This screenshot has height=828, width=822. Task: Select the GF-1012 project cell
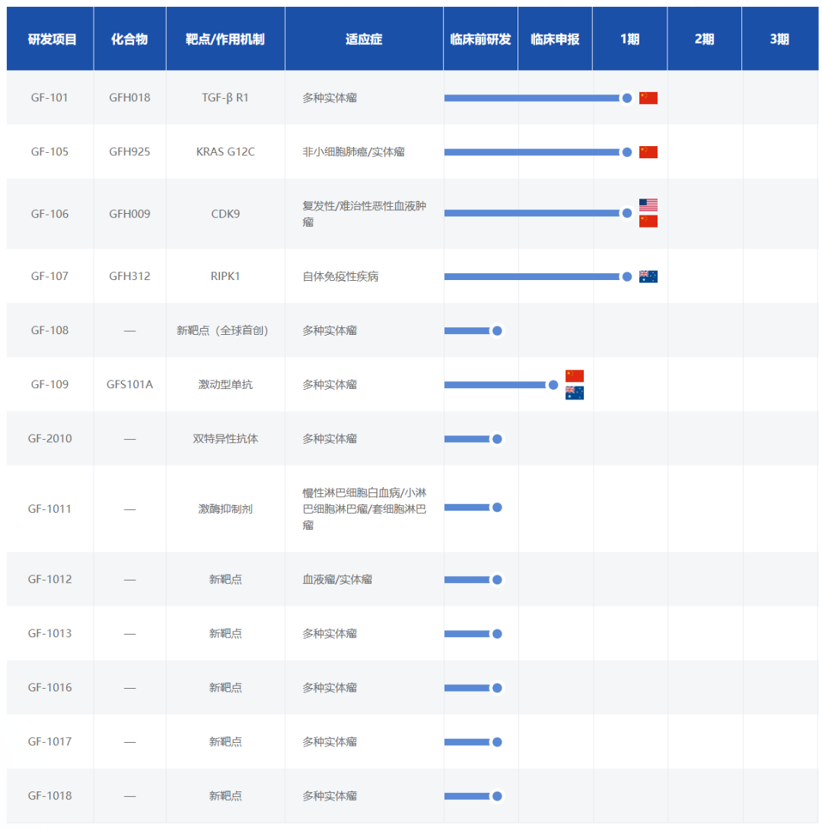(x=49, y=579)
